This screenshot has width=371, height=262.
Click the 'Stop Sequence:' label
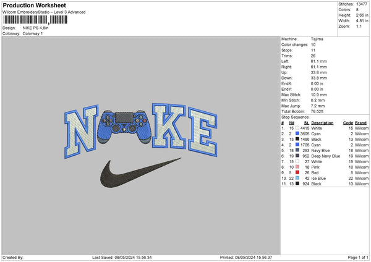point(296,117)
